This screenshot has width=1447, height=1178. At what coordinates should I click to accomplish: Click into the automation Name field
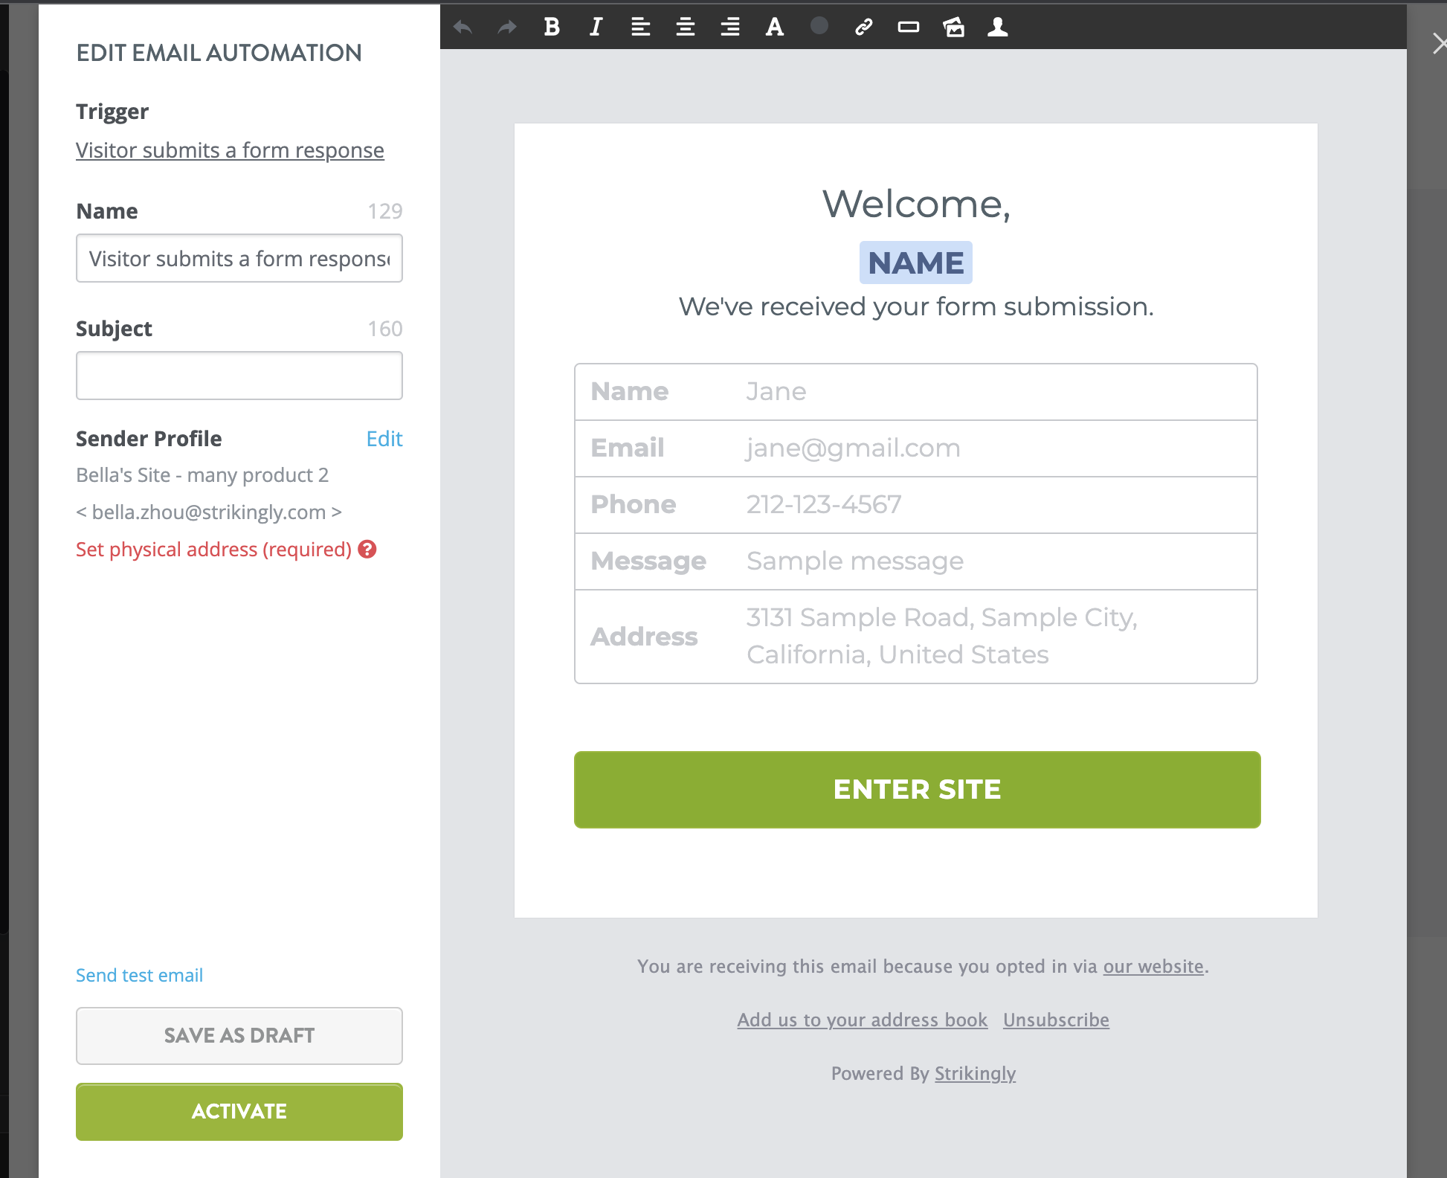click(x=239, y=258)
